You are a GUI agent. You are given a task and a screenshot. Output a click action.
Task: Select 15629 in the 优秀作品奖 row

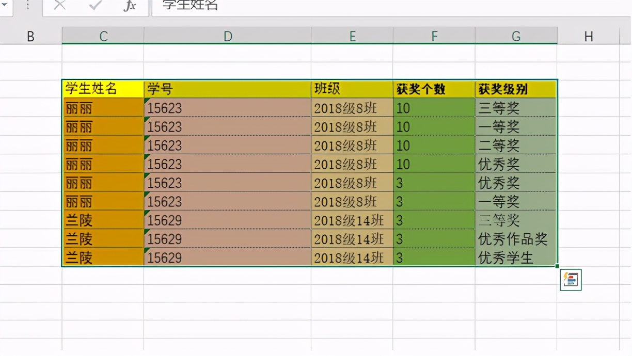coord(228,238)
